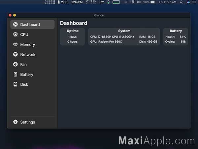Viewport: 198px width, 149px height.
Task: Click the Uptime card title
Action: (x=73, y=31)
